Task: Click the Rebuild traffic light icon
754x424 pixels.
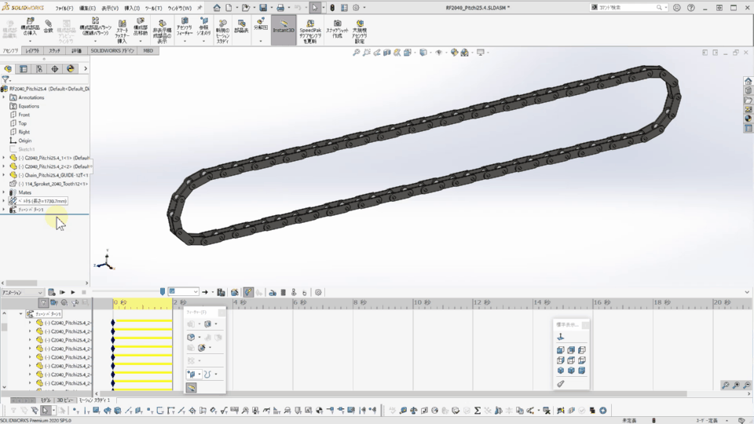Action: pyautogui.click(x=331, y=8)
